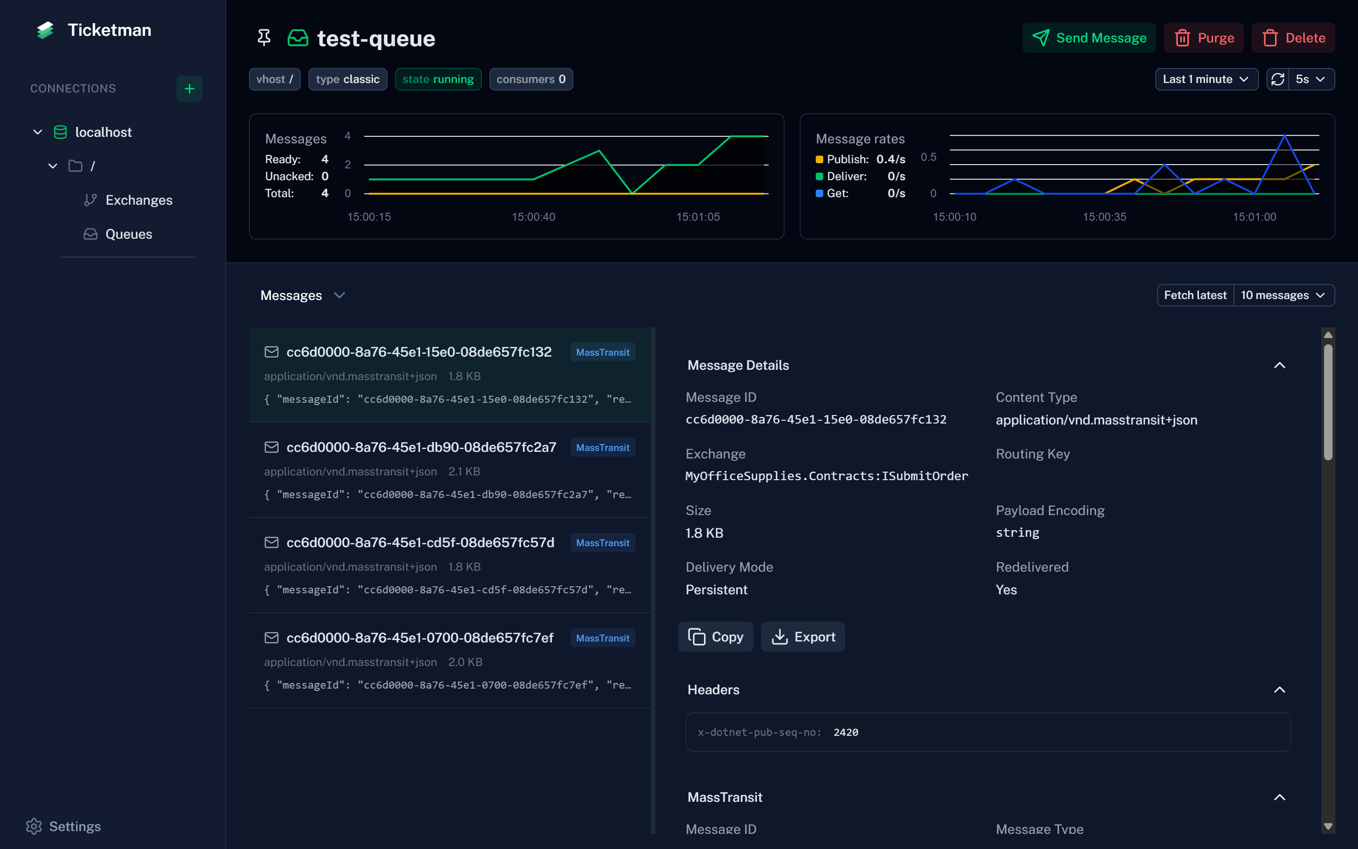Collapse the localhost connection tree
The height and width of the screenshot is (849, 1358).
point(38,132)
